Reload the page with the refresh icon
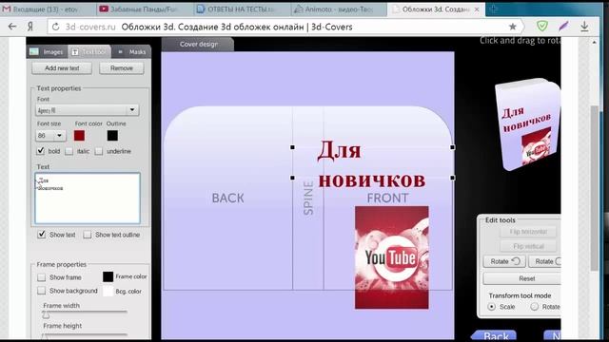This screenshot has width=609, height=342. point(56,27)
